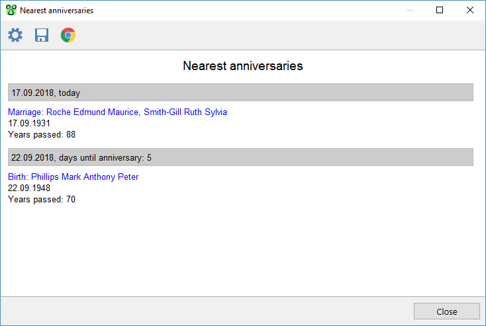Close window using the title bar X
Viewport: 486px width, 326px height.
[x=470, y=11]
